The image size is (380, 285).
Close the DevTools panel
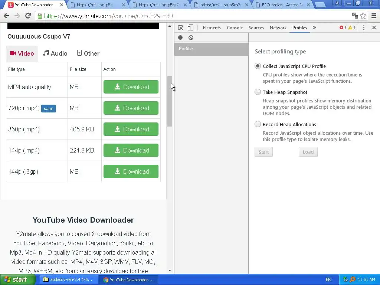[374, 27]
